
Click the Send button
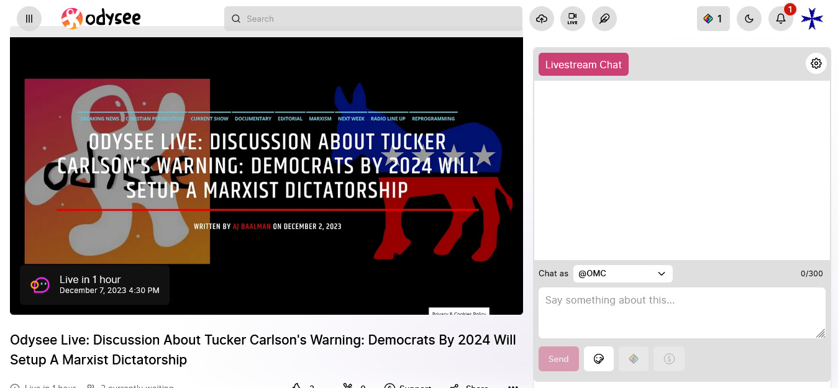(x=558, y=359)
